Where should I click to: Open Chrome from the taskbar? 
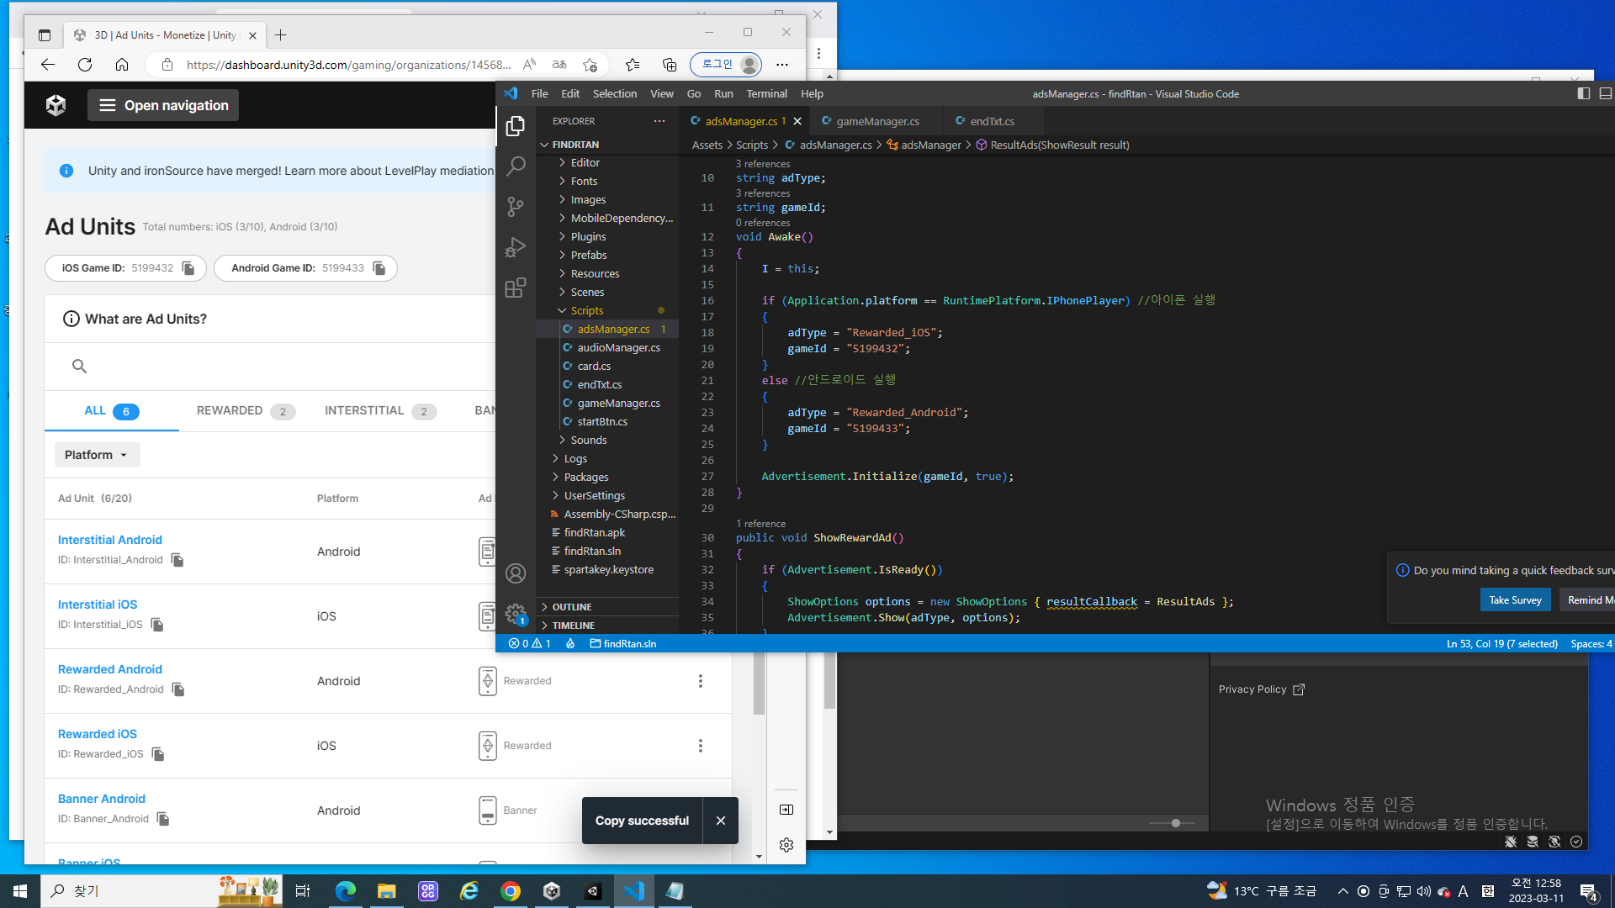pyautogui.click(x=511, y=891)
